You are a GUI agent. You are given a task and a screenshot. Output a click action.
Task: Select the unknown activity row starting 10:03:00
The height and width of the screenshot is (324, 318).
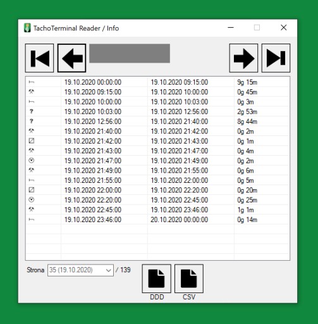coord(157,111)
